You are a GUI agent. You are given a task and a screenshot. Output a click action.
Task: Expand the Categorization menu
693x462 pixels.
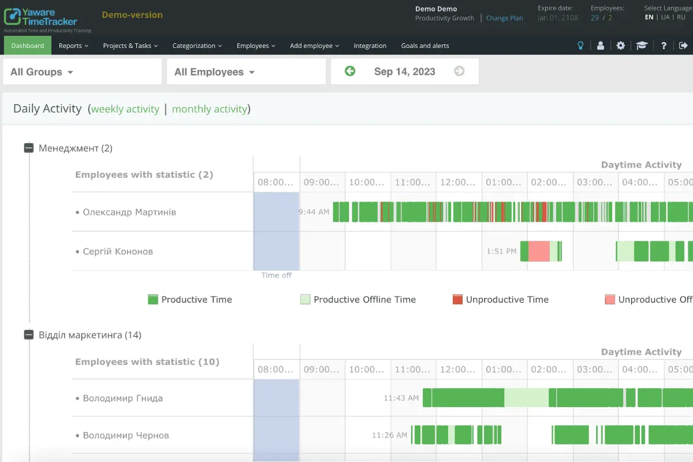198,46
